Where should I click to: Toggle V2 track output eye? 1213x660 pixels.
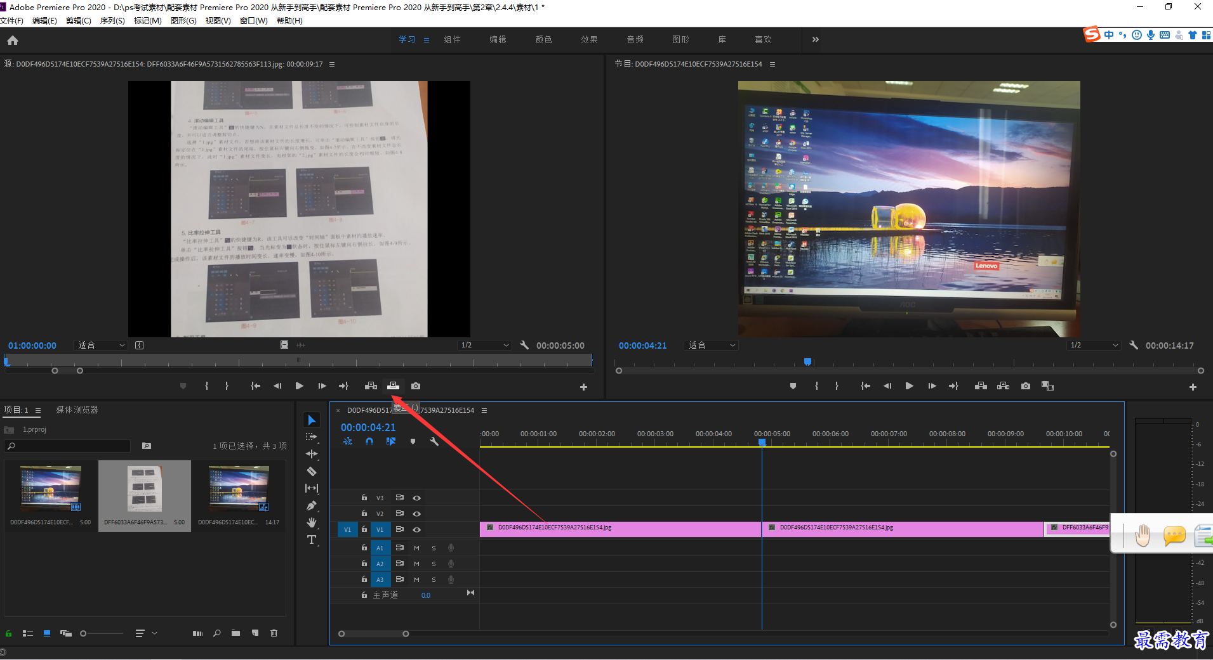pos(417,514)
